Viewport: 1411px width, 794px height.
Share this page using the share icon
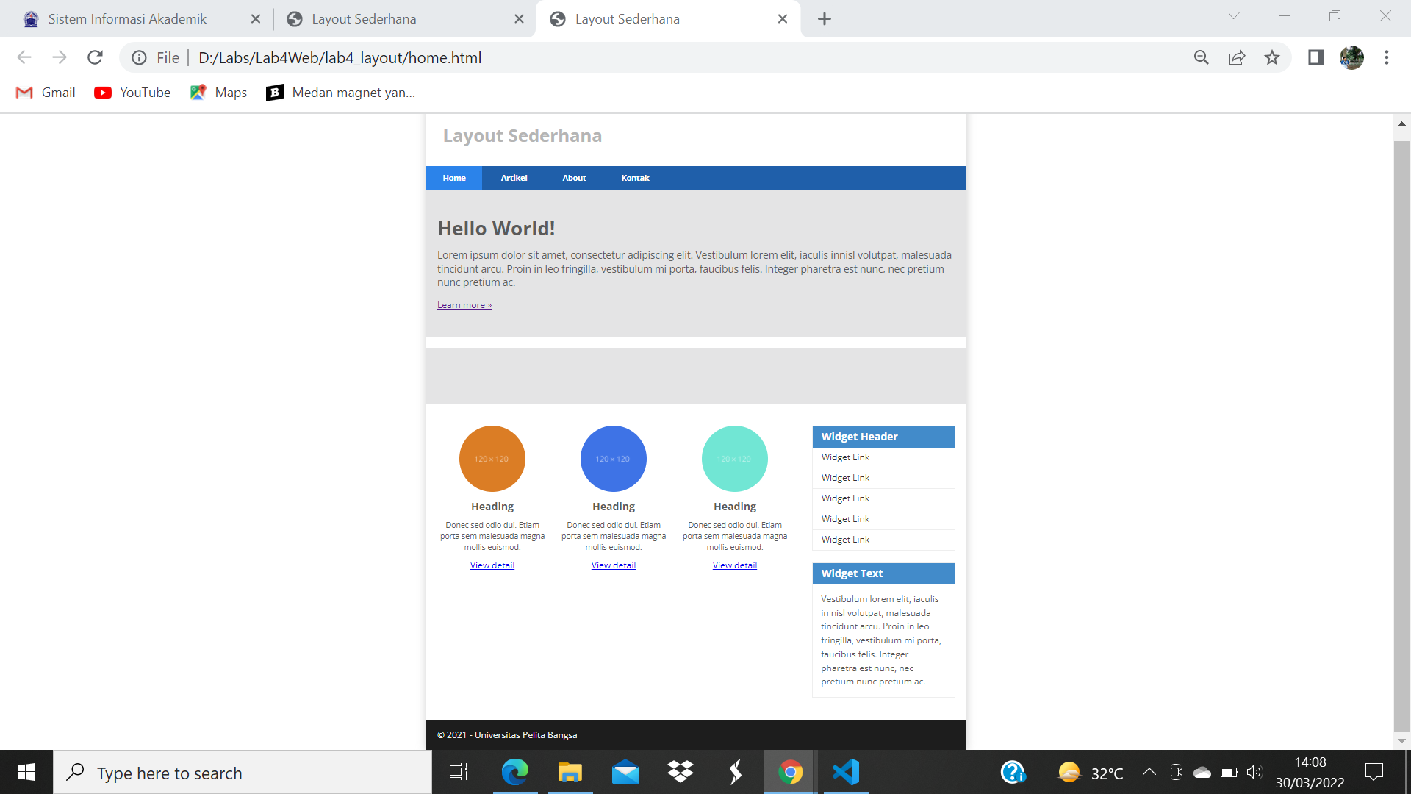tap(1238, 57)
